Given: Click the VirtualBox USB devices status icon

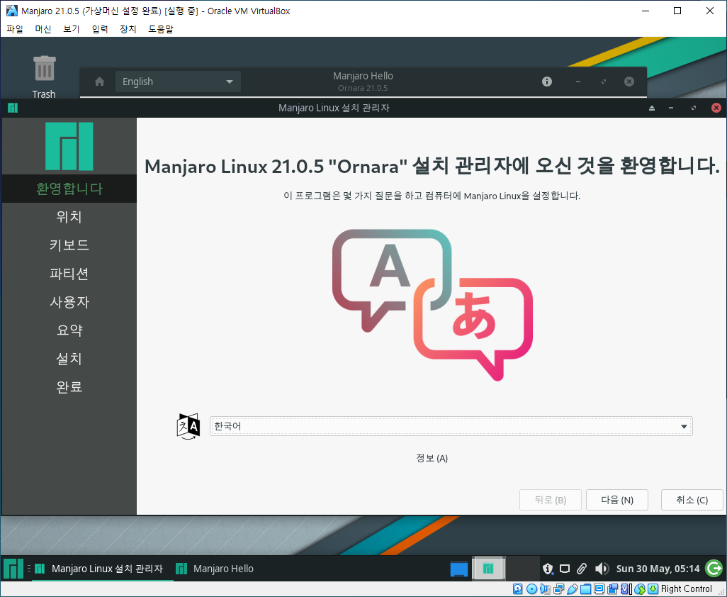Looking at the screenshot, I should [572, 589].
